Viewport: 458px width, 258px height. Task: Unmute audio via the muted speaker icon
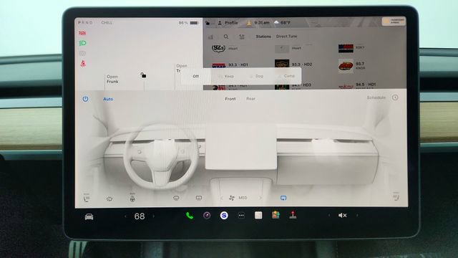tap(342, 215)
